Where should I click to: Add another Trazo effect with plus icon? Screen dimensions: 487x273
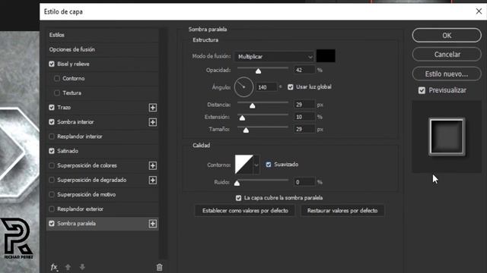(152, 108)
